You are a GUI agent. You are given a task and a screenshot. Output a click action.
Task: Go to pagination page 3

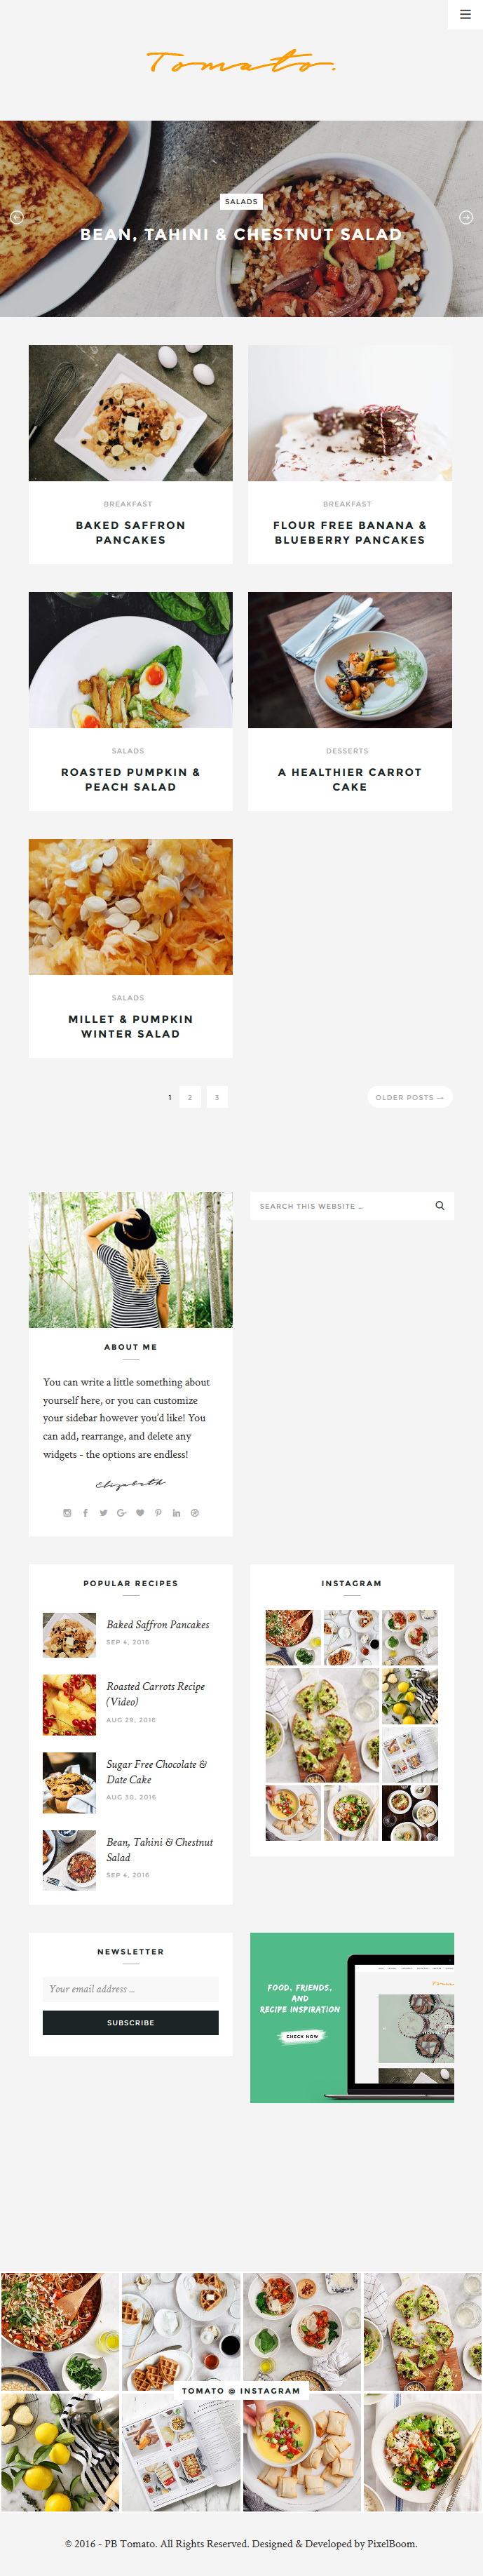(217, 1097)
